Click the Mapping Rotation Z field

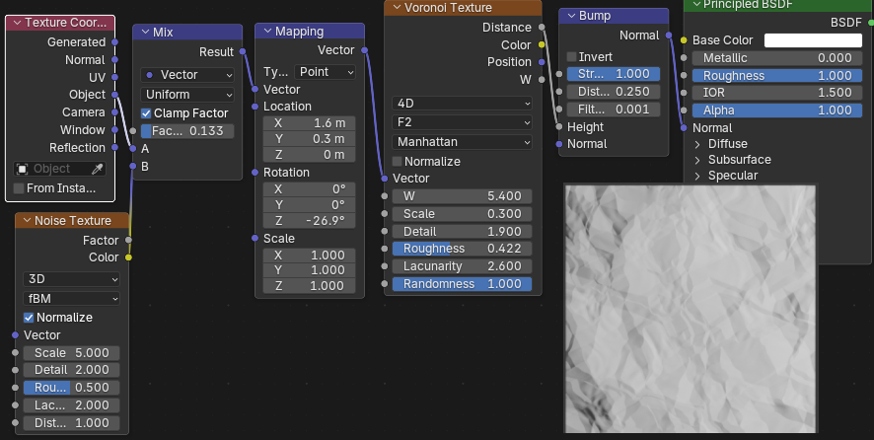[309, 220]
